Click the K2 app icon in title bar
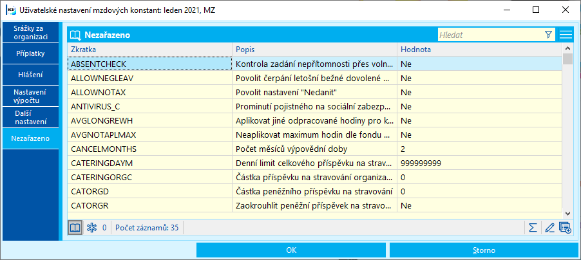This screenshot has width=581, height=260. [x=11, y=10]
